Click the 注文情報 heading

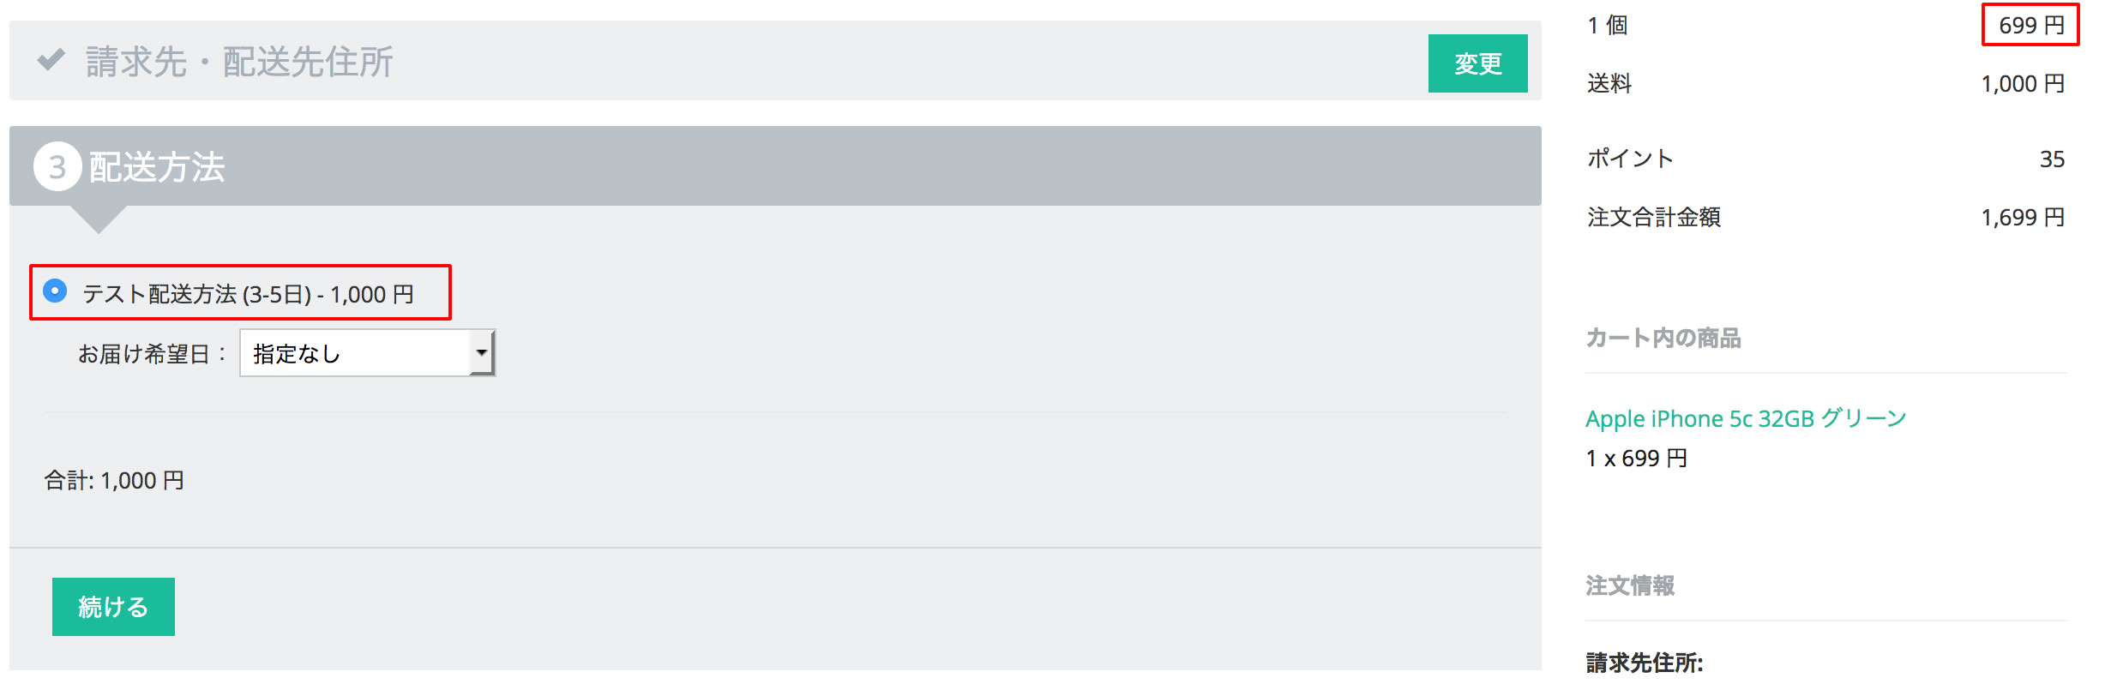pyautogui.click(x=1630, y=585)
